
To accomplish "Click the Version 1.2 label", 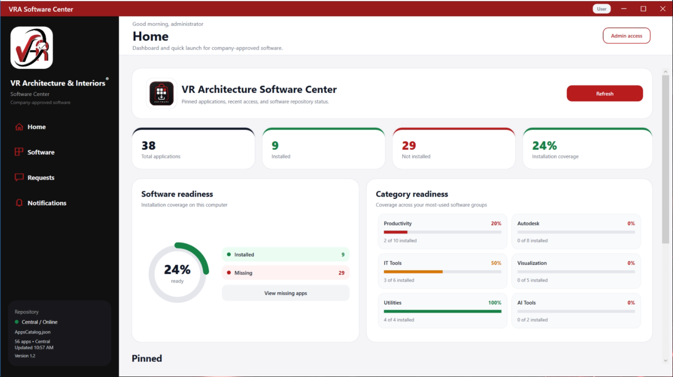I will [25, 356].
